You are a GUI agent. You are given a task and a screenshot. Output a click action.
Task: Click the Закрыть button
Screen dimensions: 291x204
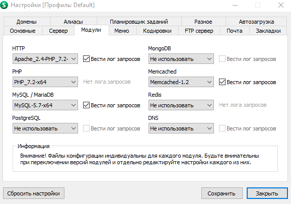(x=267, y=193)
